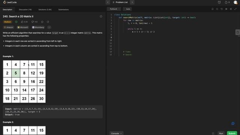This screenshot has height=135, width=240.
Task: Click the bookmark icon in editor toolbar
Action: pos(213,9)
